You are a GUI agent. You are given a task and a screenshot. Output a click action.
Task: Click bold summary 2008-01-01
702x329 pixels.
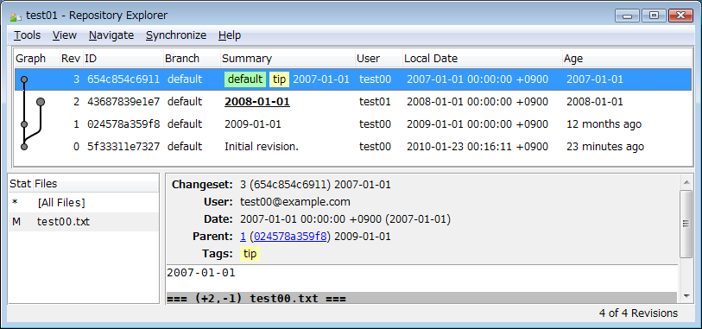pos(257,102)
